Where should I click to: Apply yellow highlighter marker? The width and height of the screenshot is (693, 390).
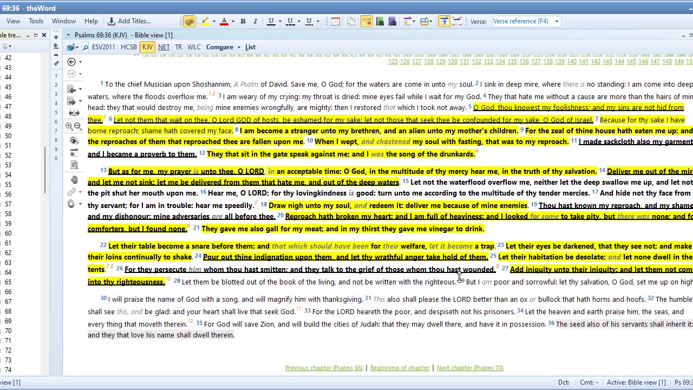coord(205,21)
